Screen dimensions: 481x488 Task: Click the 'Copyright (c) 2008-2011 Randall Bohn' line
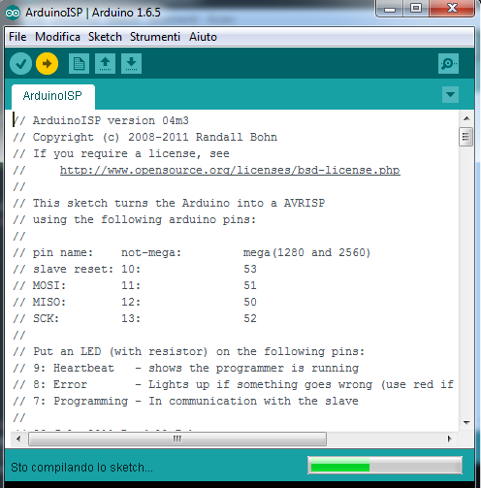point(145,137)
